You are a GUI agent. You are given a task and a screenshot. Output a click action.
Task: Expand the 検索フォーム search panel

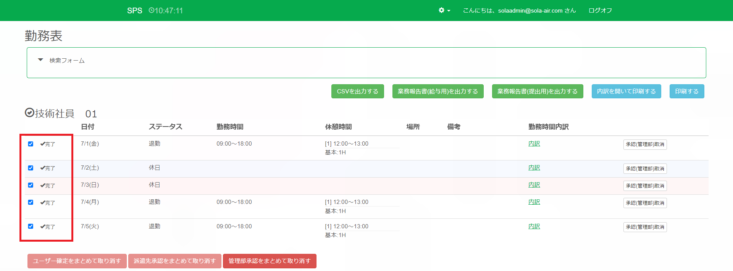pyautogui.click(x=66, y=60)
